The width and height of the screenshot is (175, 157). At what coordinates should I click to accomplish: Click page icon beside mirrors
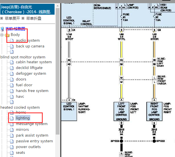pos(12,130)
